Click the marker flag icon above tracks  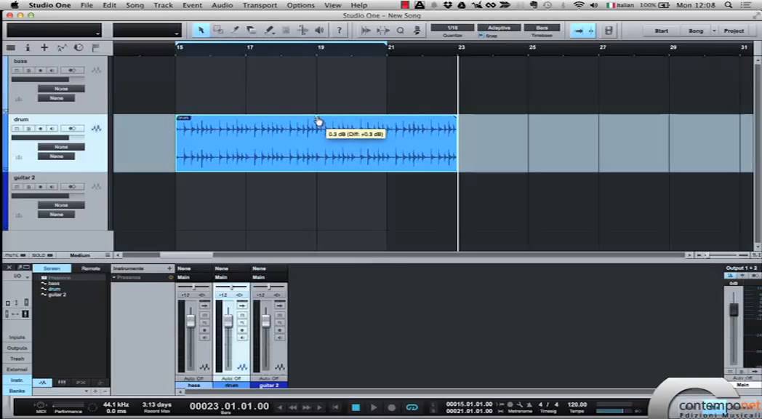pyautogui.click(x=95, y=47)
